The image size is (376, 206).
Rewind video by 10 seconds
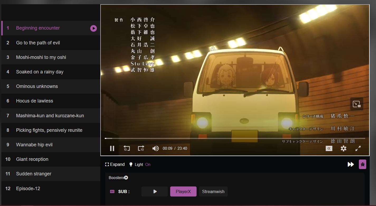click(x=127, y=148)
